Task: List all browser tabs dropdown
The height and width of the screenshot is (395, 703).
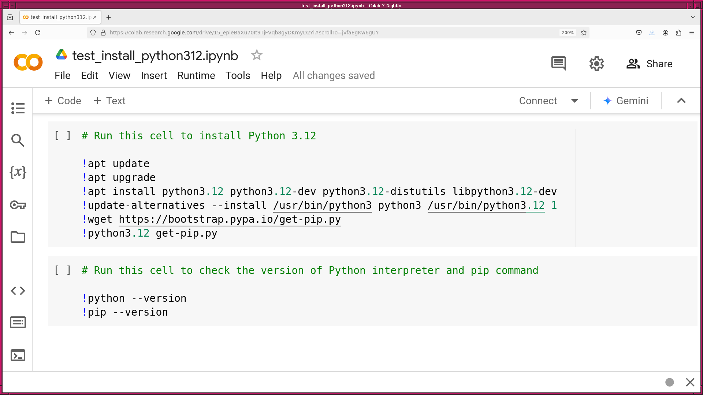Action: 693,17
